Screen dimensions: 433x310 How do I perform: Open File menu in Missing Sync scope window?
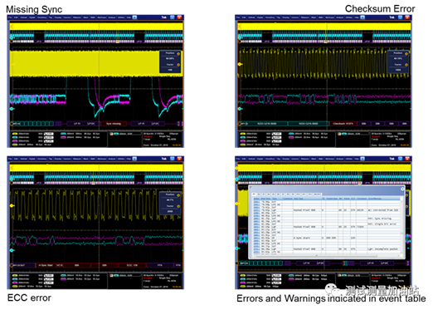pos(10,17)
